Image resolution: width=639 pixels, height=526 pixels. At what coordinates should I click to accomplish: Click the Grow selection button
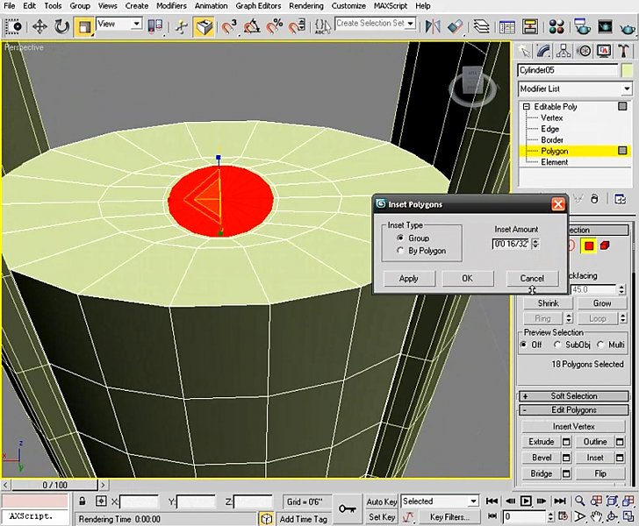(601, 303)
